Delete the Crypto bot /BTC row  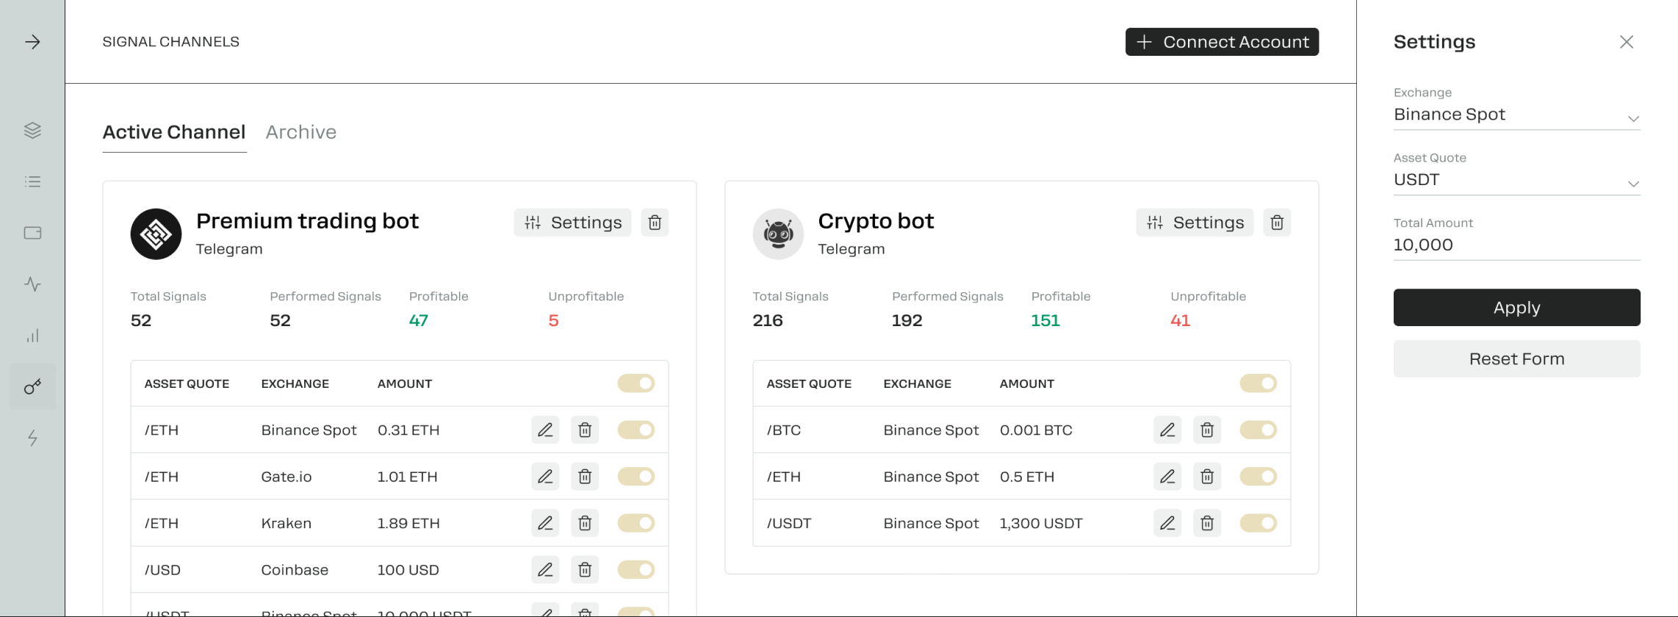[1207, 430]
